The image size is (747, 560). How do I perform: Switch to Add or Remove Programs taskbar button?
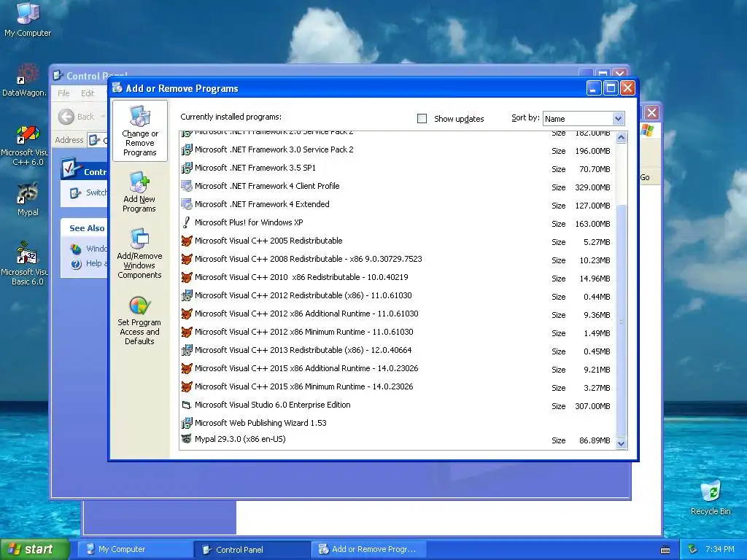368,550
